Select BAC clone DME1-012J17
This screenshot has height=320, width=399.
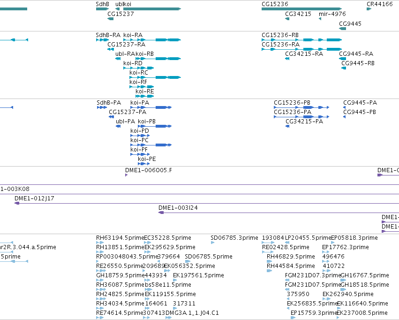[x=34, y=198]
